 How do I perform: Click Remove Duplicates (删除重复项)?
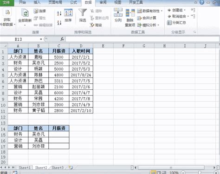(x=130, y=18)
